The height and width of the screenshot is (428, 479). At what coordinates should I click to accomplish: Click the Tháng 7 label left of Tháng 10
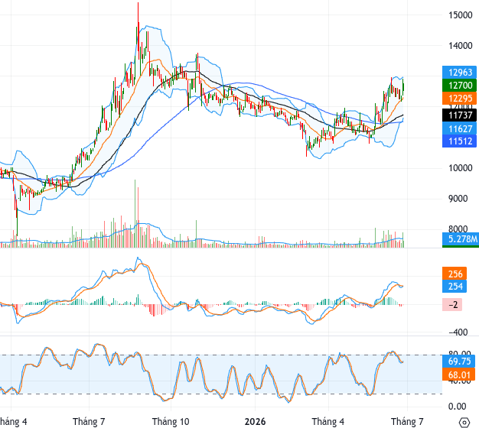point(89,422)
